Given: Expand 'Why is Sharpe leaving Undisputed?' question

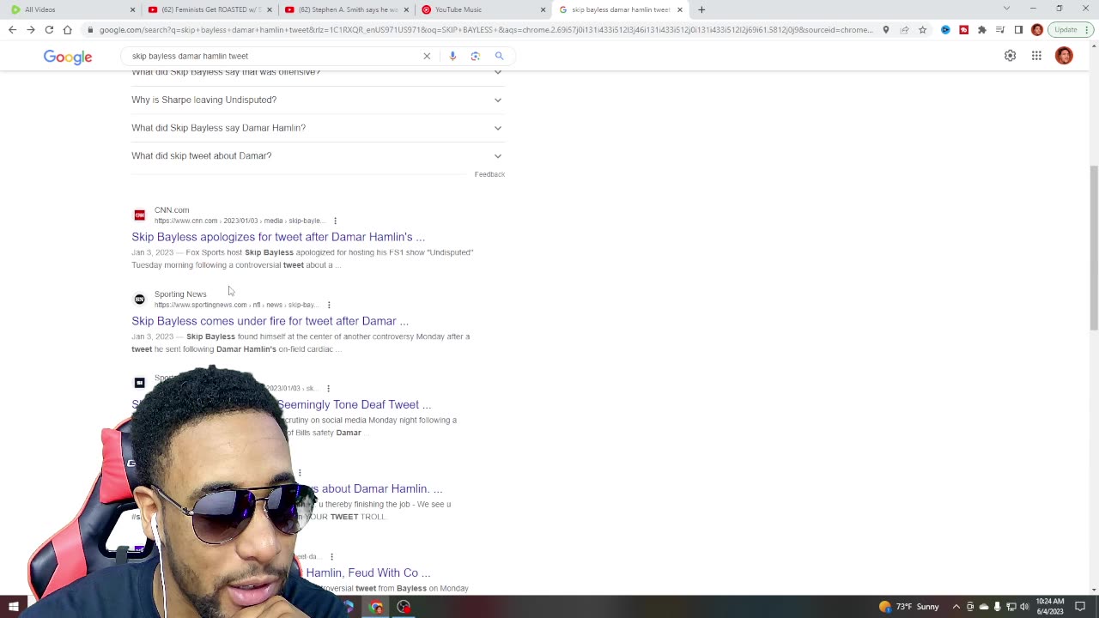Looking at the screenshot, I should 318,100.
